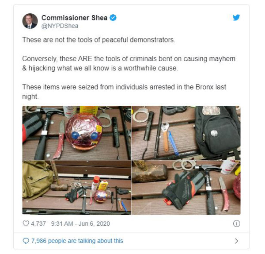
Task: Click the Twitter bird logo icon
Action: pyautogui.click(x=236, y=17)
